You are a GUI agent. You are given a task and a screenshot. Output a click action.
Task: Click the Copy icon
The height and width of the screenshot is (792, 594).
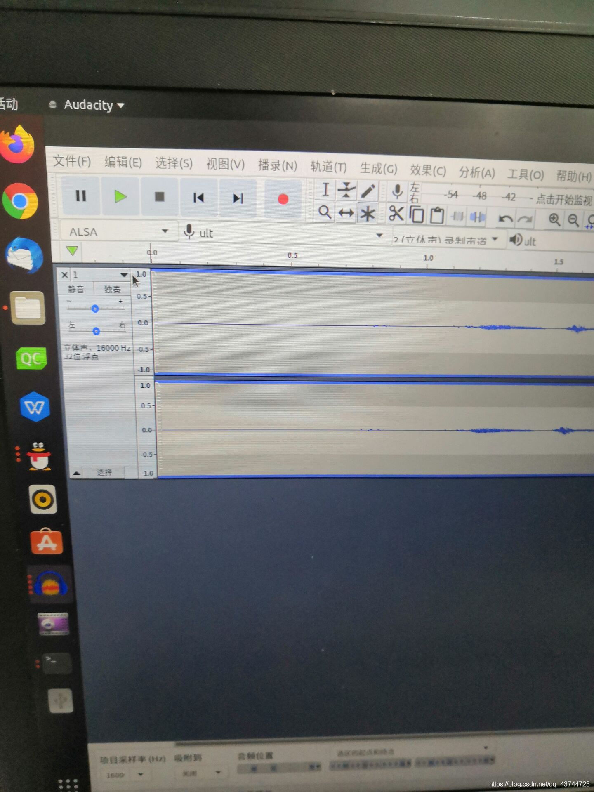coord(417,214)
